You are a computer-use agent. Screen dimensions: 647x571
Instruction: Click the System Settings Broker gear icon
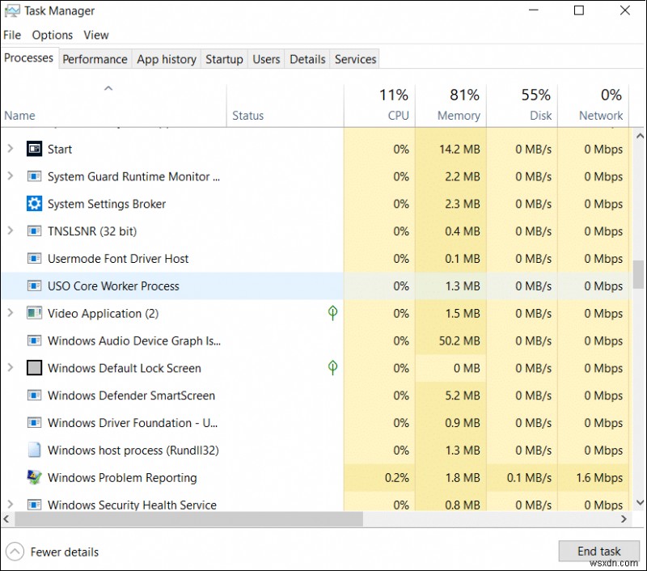pos(34,204)
